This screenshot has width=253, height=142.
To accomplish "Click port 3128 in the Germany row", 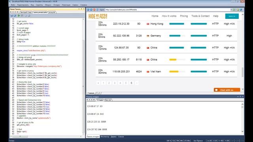I will point(139,36).
